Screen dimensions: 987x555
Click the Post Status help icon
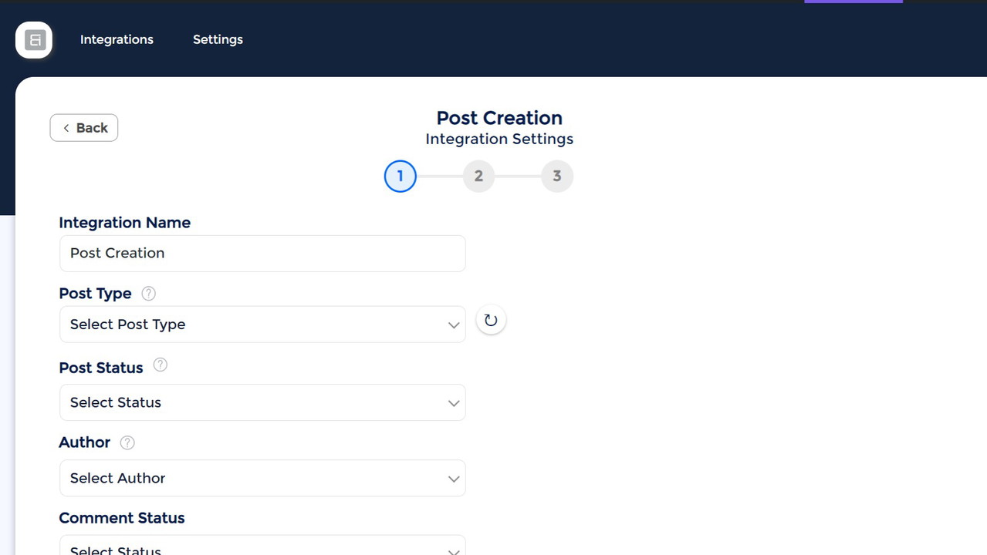pyautogui.click(x=160, y=365)
